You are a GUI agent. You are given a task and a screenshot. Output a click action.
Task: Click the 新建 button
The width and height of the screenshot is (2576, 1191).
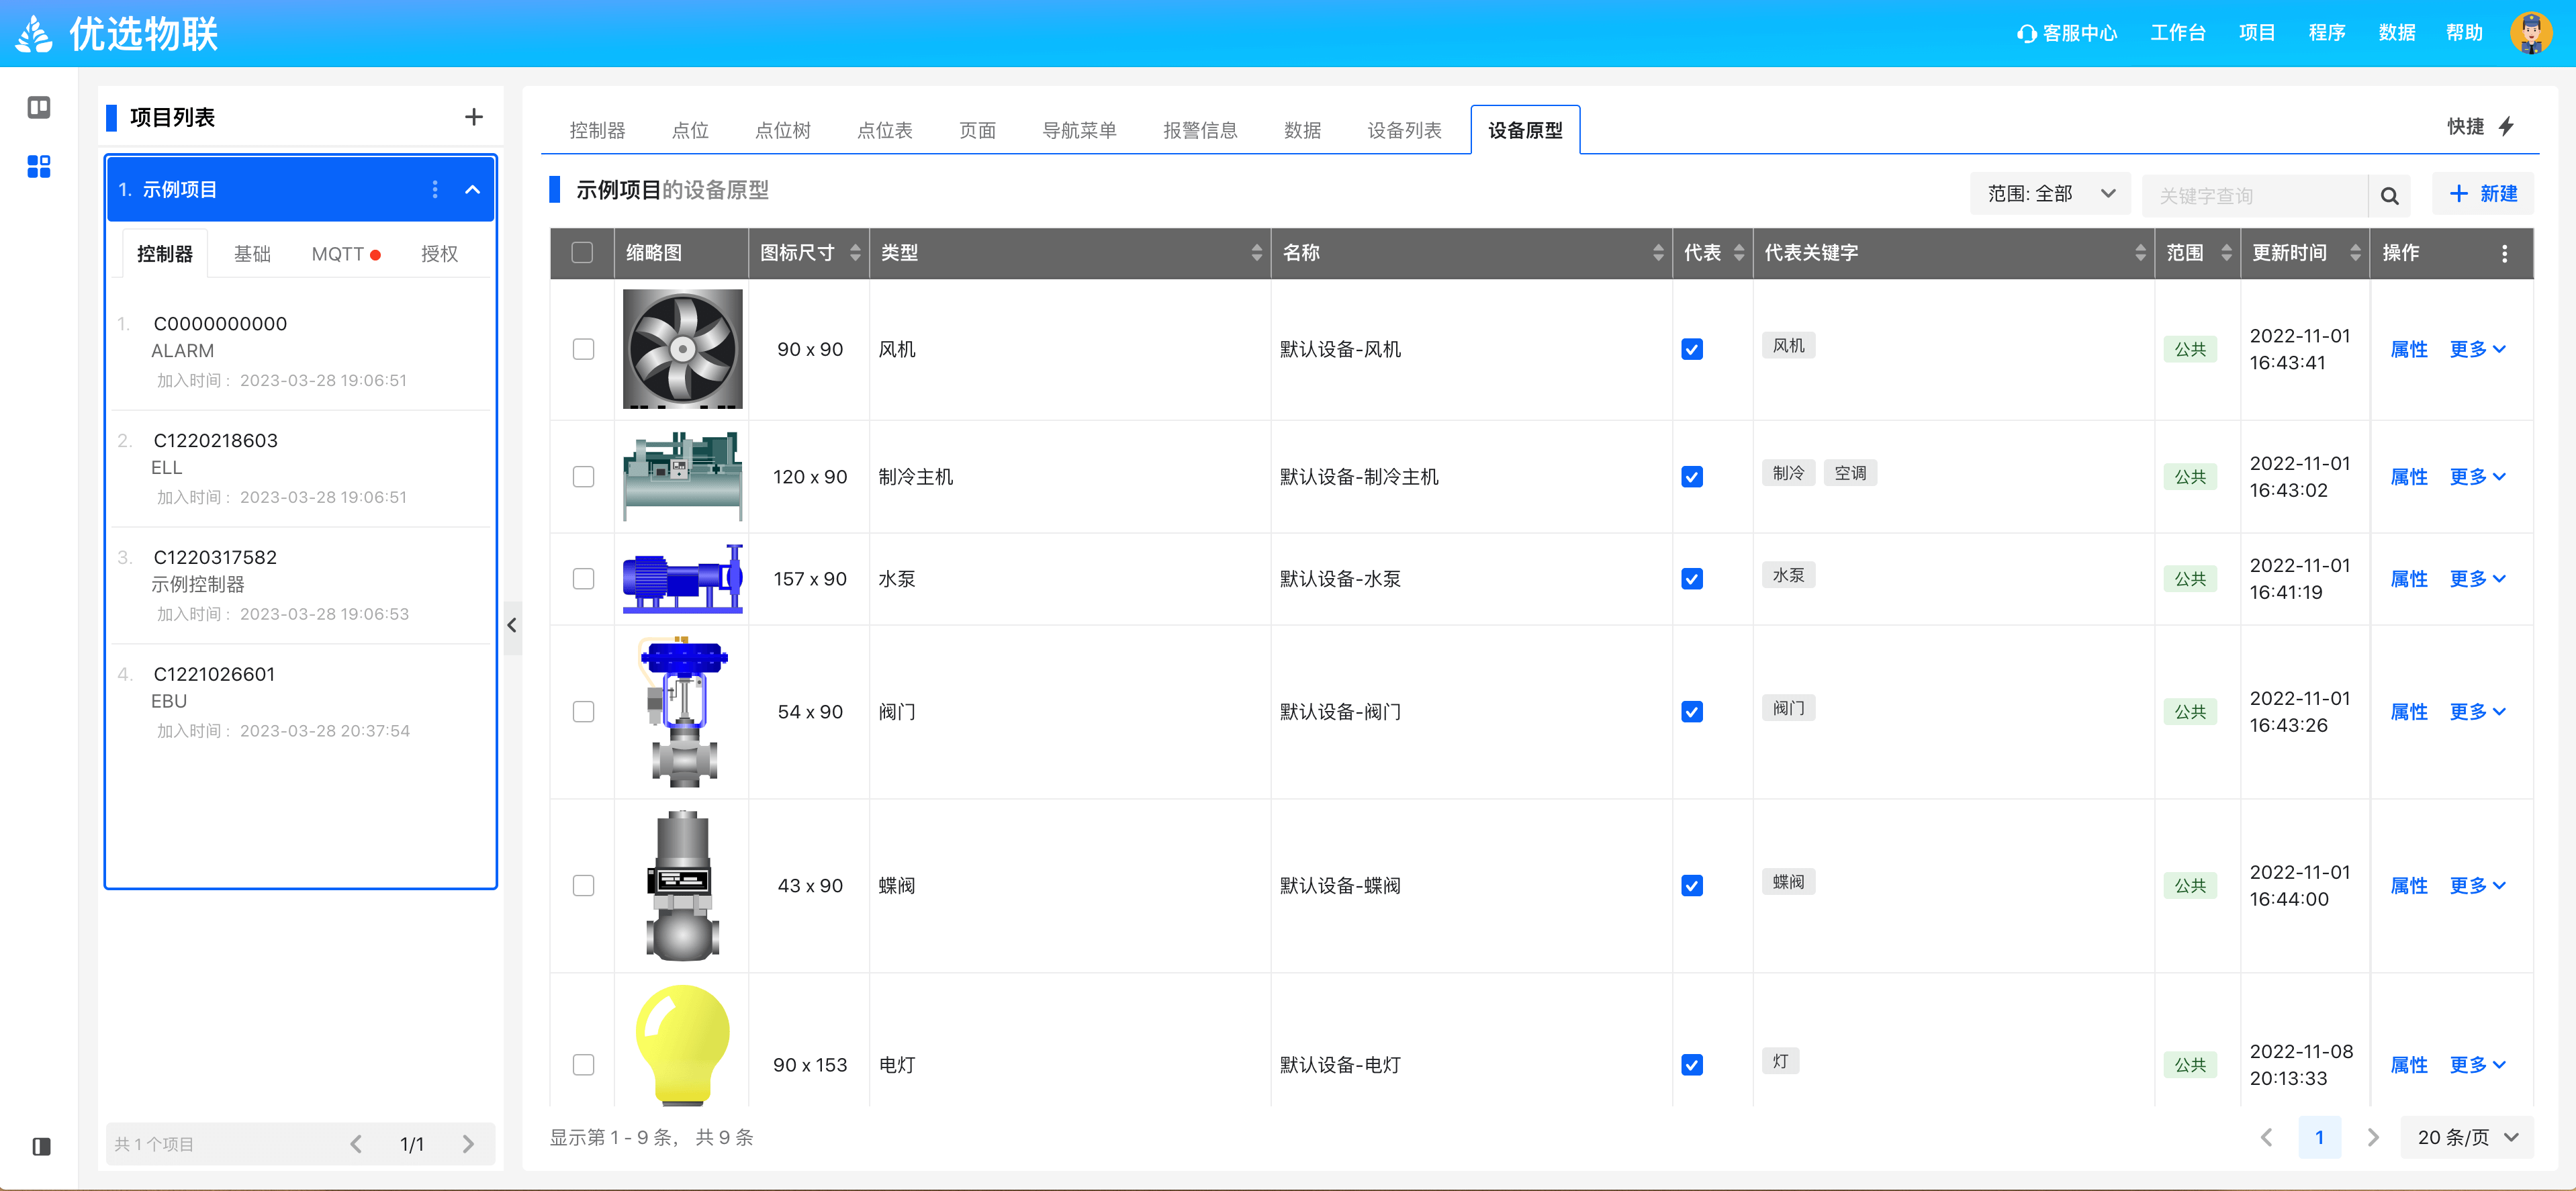click(2482, 194)
